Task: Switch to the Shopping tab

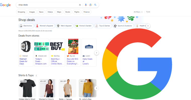Action: tap(21, 12)
